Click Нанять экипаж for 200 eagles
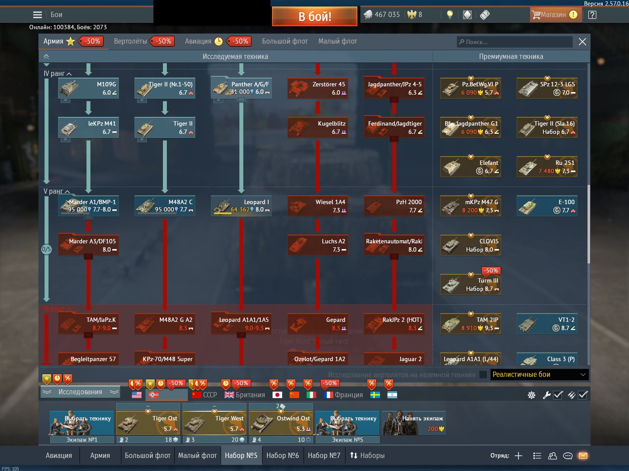629x471 pixels. [x=414, y=423]
